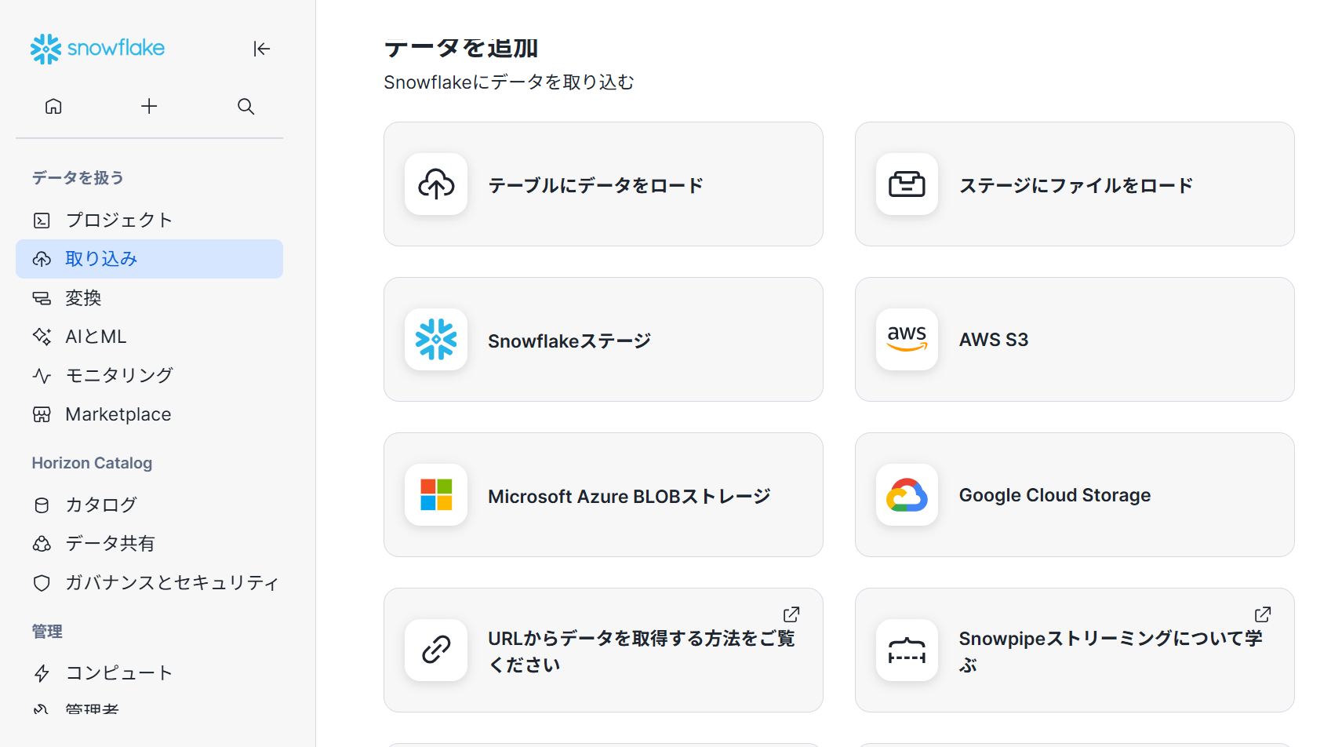Image resolution: width=1342 pixels, height=747 pixels.
Task: Click the 変換 sidebar icon
Action: (x=42, y=298)
